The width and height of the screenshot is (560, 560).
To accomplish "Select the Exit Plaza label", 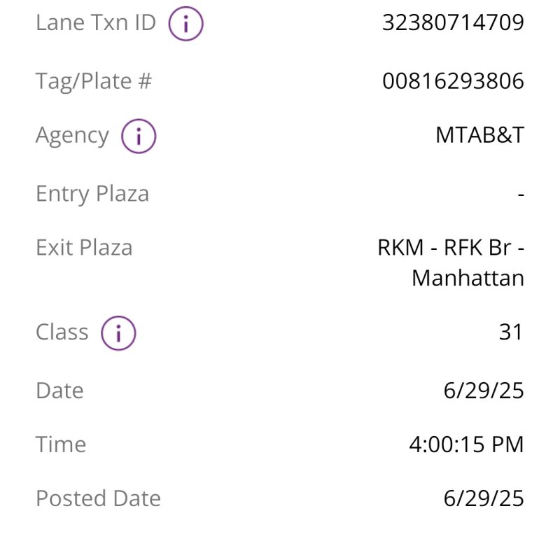I will 84,248.
